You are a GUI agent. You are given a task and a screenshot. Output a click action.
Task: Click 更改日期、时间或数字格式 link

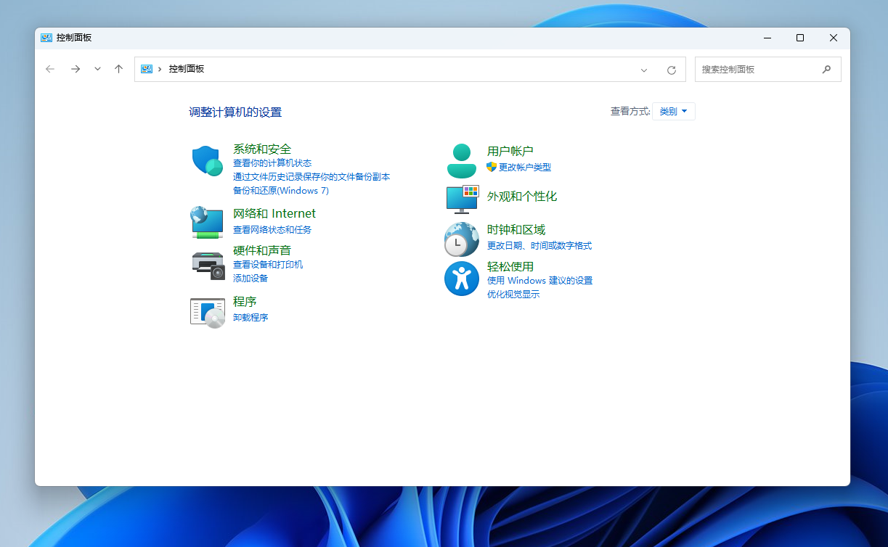539,246
